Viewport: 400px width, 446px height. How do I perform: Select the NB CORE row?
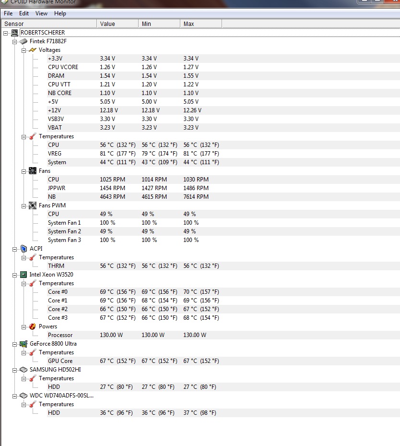pyautogui.click(x=224, y=93)
